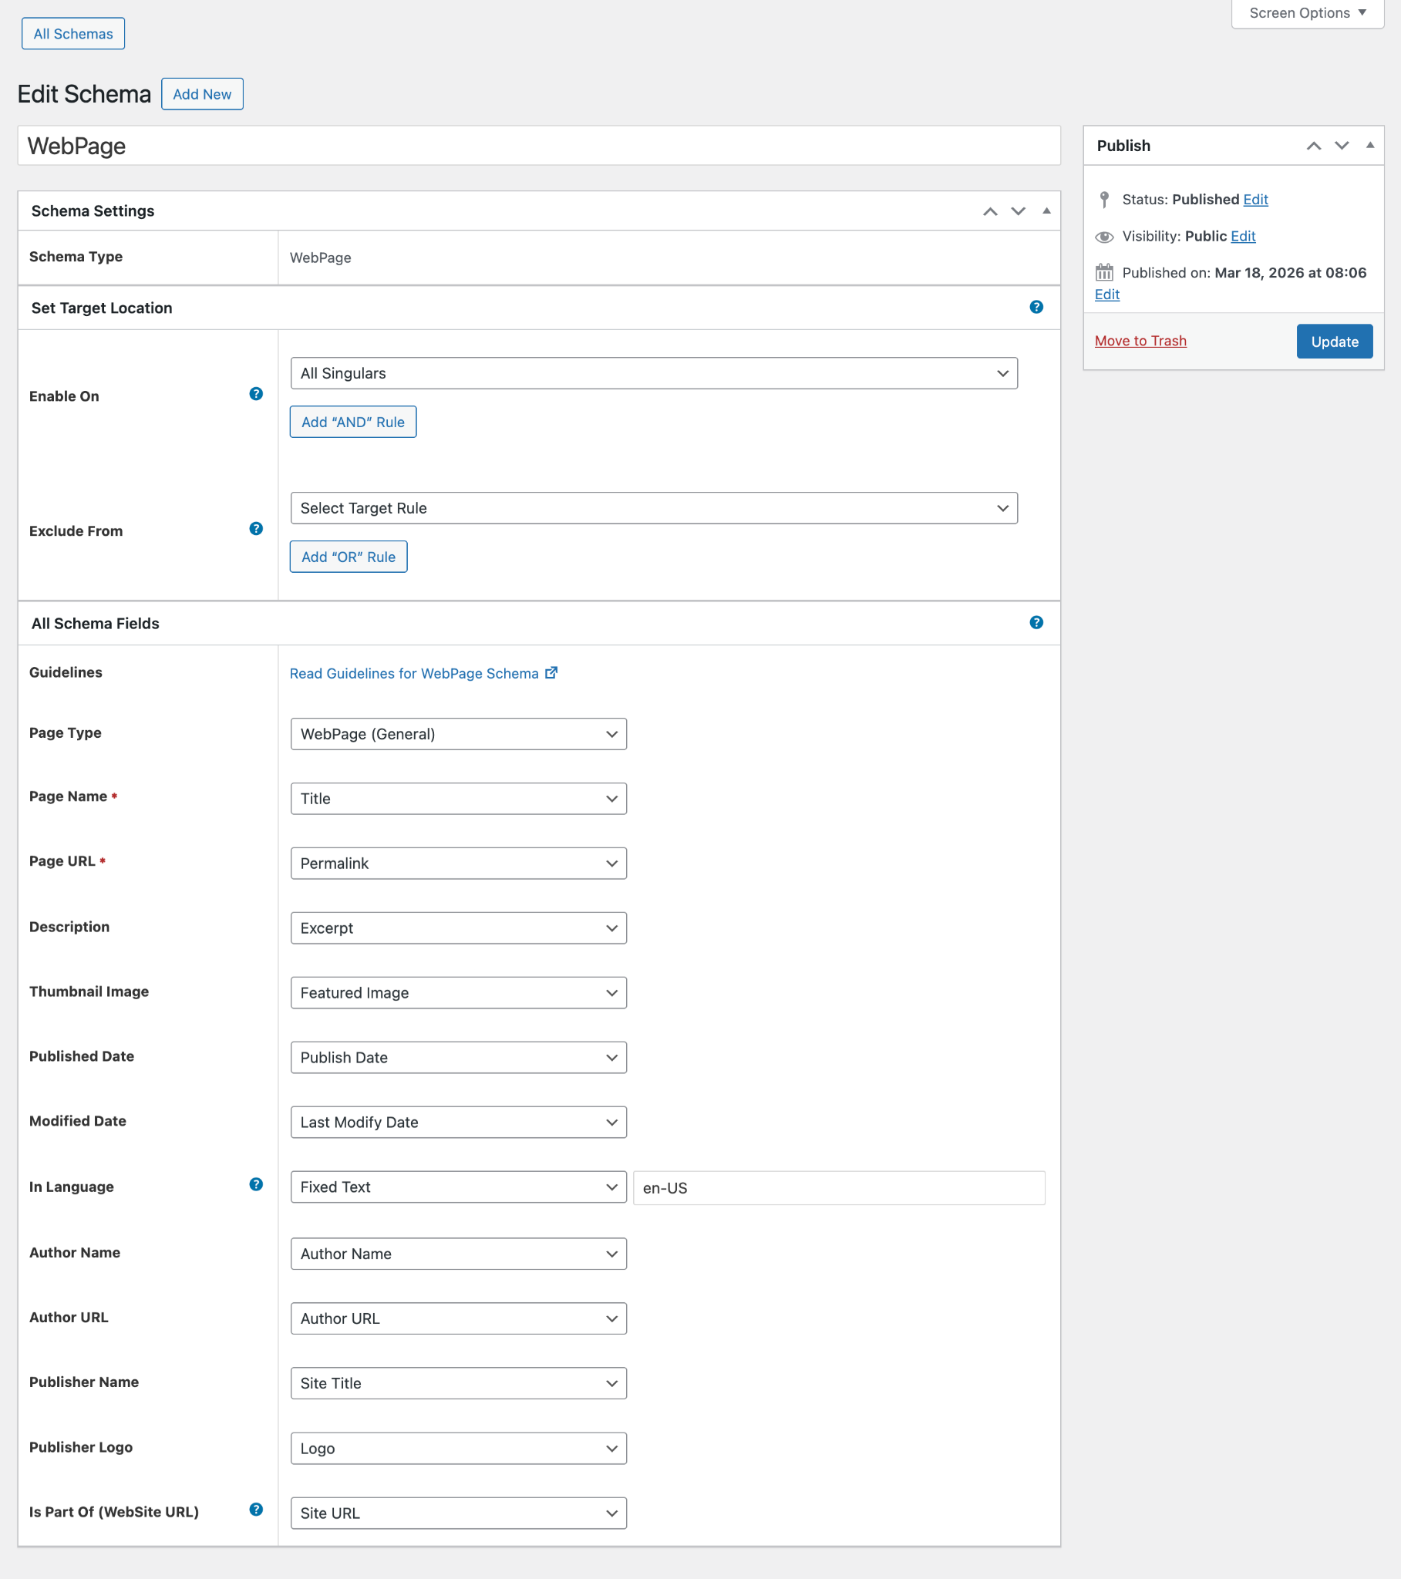Click All Schema Fields help icon
This screenshot has height=1579, width=1401.
point(1036,623)
